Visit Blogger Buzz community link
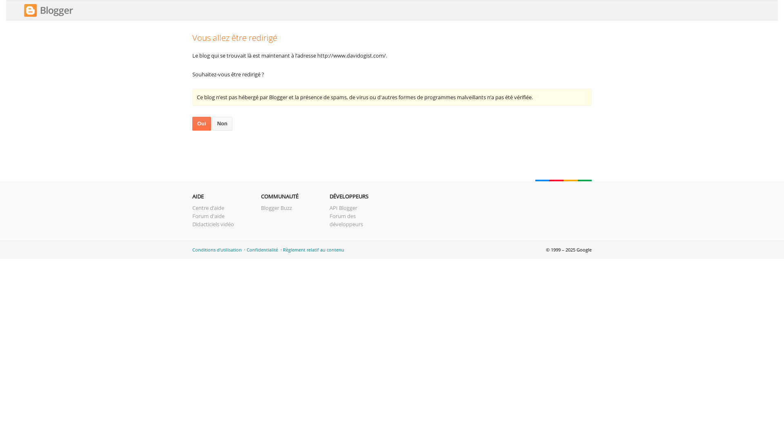 pyautogui.click(x=276, y=208)
